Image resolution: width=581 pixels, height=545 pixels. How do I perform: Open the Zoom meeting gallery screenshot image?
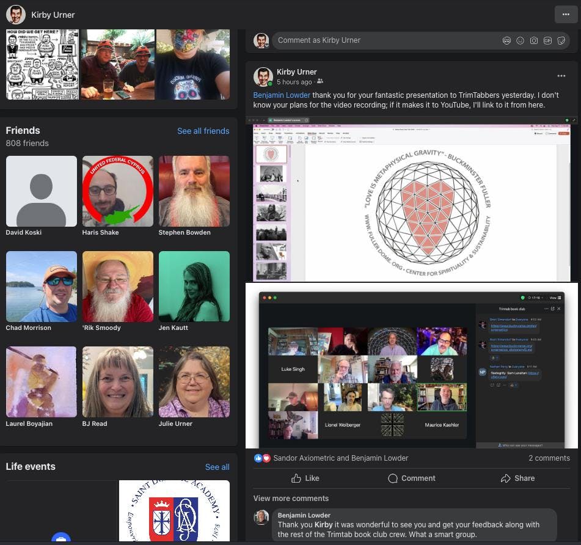[412, 366]
